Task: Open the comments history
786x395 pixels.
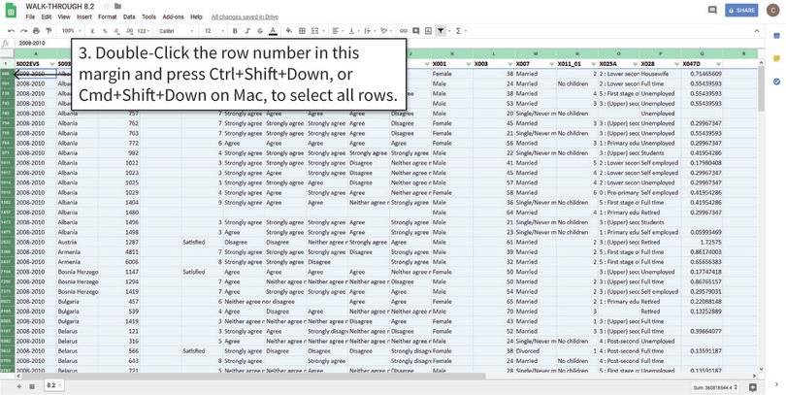Action: (x=712, y=10)
